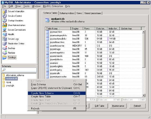Click into the Schemata search field
Image resolution: width=151 pixels, height=119 pixels.
(x=19, y=70)
